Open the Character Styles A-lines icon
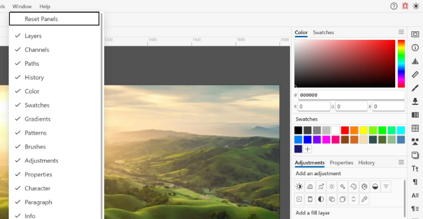The width and height of the screenshot is (423, 219). [415, 196]
